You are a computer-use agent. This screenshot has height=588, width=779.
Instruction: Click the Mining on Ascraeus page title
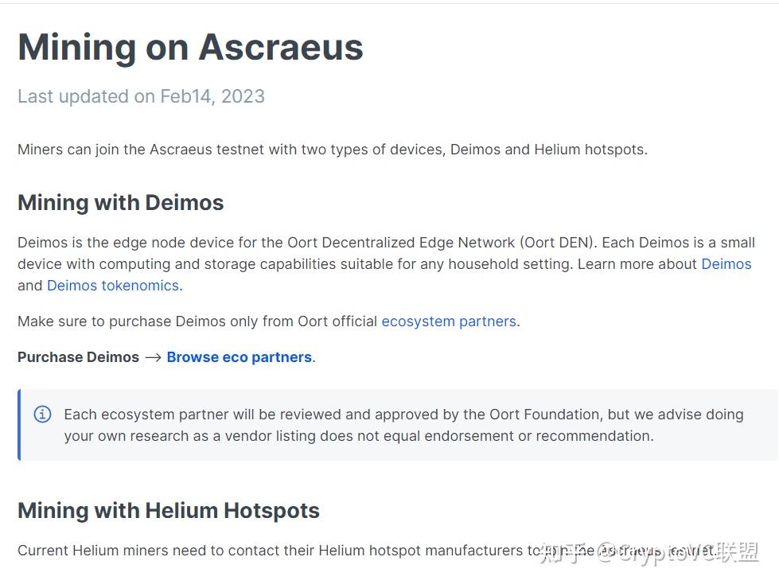point(190,48)
